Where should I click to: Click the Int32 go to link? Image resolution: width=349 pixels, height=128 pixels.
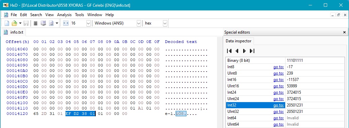point(278,105)
